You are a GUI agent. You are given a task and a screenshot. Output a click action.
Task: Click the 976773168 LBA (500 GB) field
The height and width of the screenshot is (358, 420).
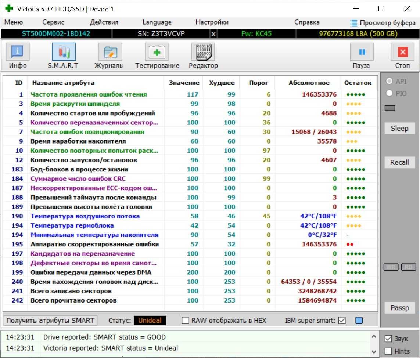[x=358, y=34]
